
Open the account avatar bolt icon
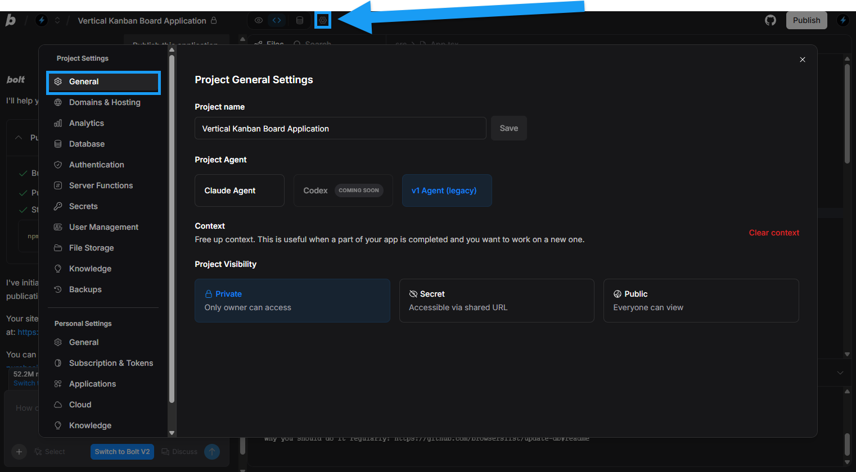[x=843, y=20]
